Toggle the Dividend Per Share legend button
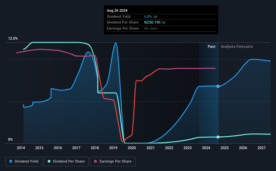 (66, 162)
